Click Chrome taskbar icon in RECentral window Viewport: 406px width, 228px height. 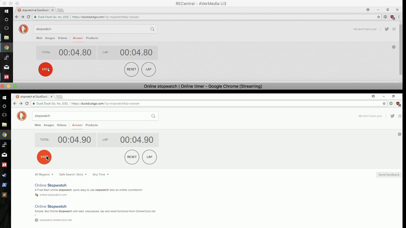[x=6, y=47]
